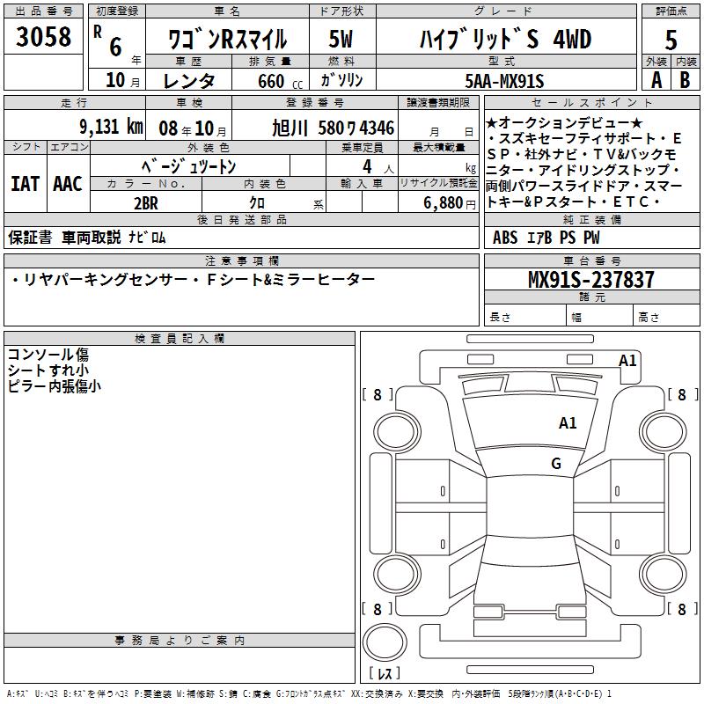This screenshot has width=704, height=704.
Task: Select the inspection expiry 08年10月
Action: click(193, 128)
